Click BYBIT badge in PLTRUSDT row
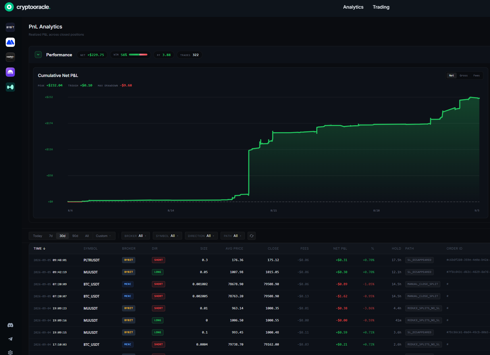Image resolution: width=490 pixels, height=355 pixels. [x=129, y=260]
